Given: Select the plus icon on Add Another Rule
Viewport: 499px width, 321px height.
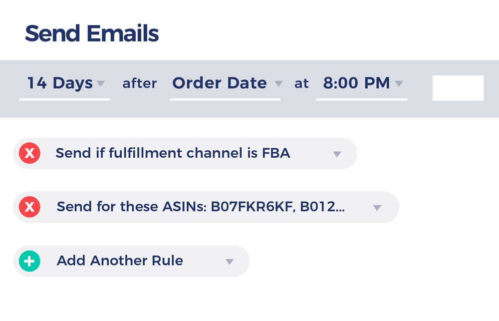Looking at the screenshot, I should click(x=29, y=261).
